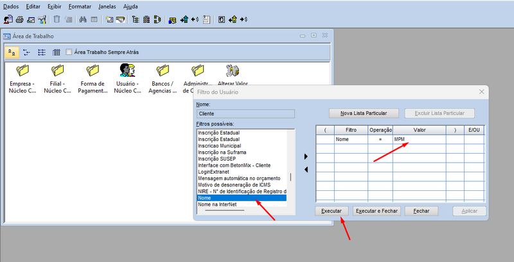The image size is (514, 262).
Task: Click the yellow D-shaped icon in the toolbar
Action: (157, 20)
